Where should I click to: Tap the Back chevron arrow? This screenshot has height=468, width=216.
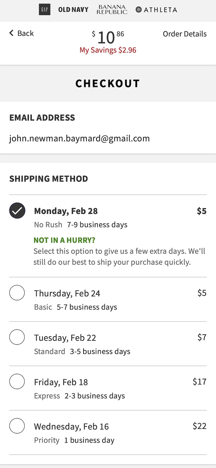(12, 33)
